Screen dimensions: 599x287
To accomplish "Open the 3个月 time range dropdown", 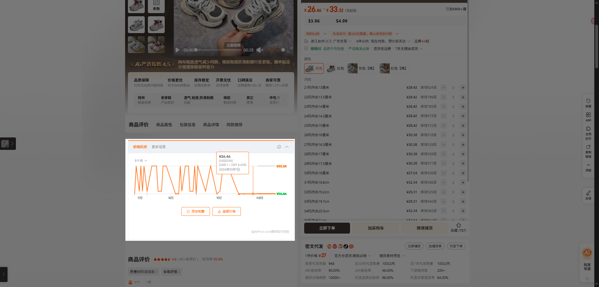I will click(x=141, y=161).
